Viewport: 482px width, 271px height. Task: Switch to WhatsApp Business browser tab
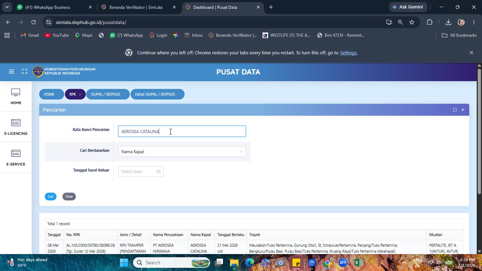click(55, 7)
